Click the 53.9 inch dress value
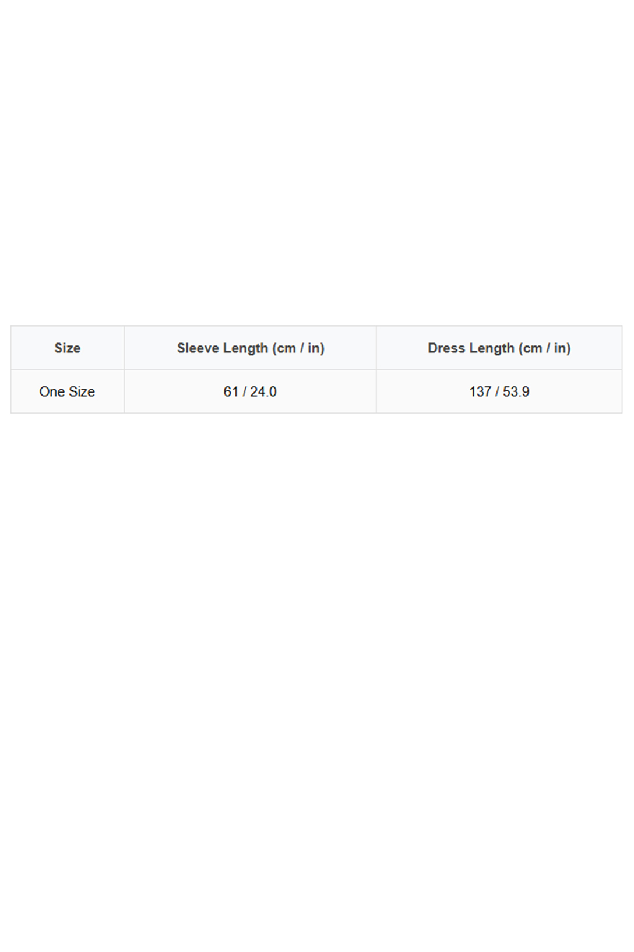This screenshot has width=634, height=952. (516, 391)
